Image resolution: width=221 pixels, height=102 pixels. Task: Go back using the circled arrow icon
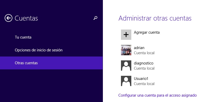click(x=8, y=18)
